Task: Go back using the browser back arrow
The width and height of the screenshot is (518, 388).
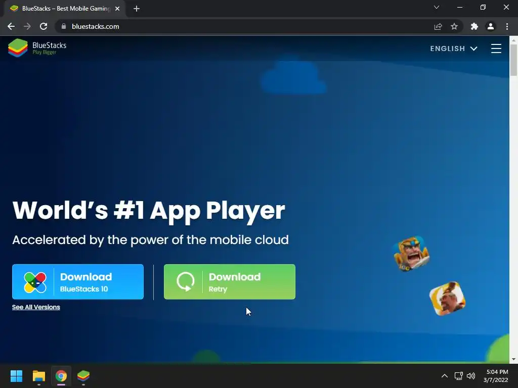Action: (x=11, y=26)
